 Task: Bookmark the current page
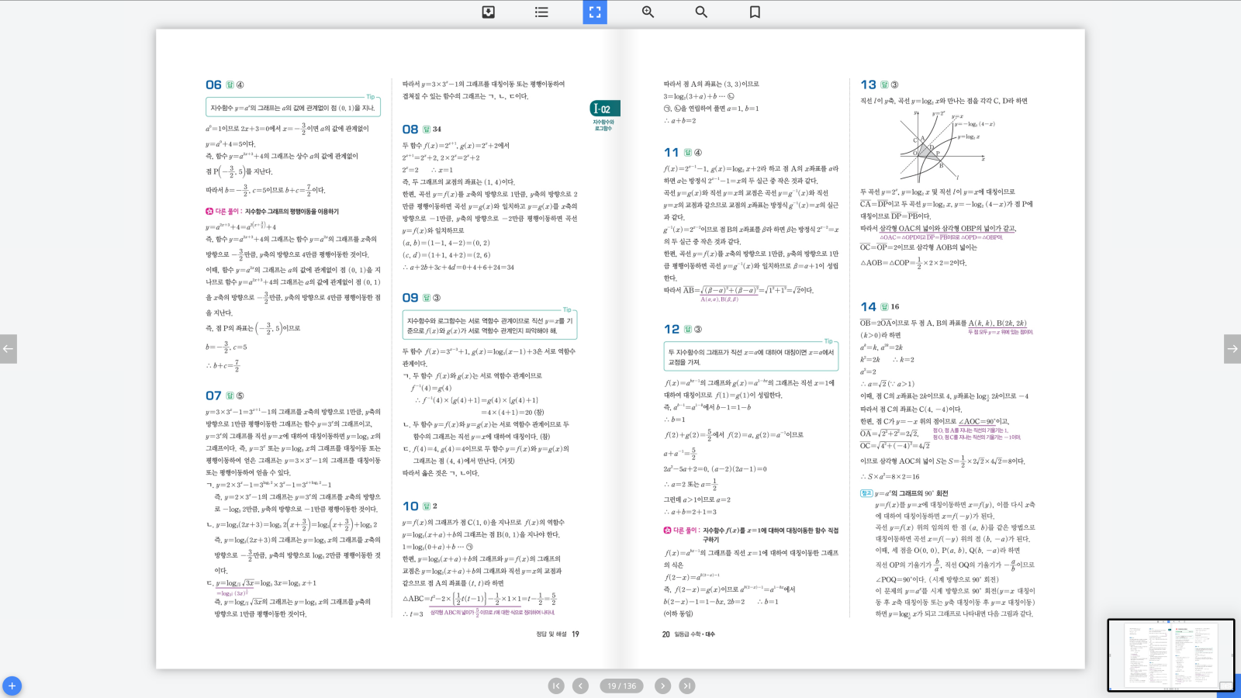[x=755, y=12]
